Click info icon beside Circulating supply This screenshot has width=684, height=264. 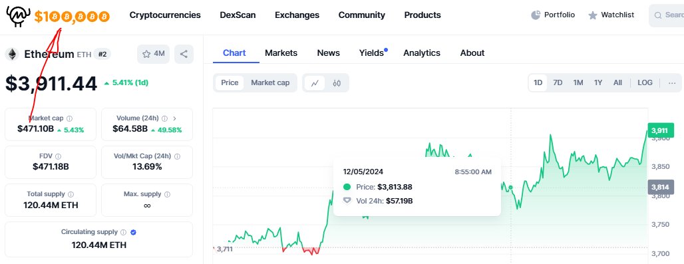coord(124,232)
